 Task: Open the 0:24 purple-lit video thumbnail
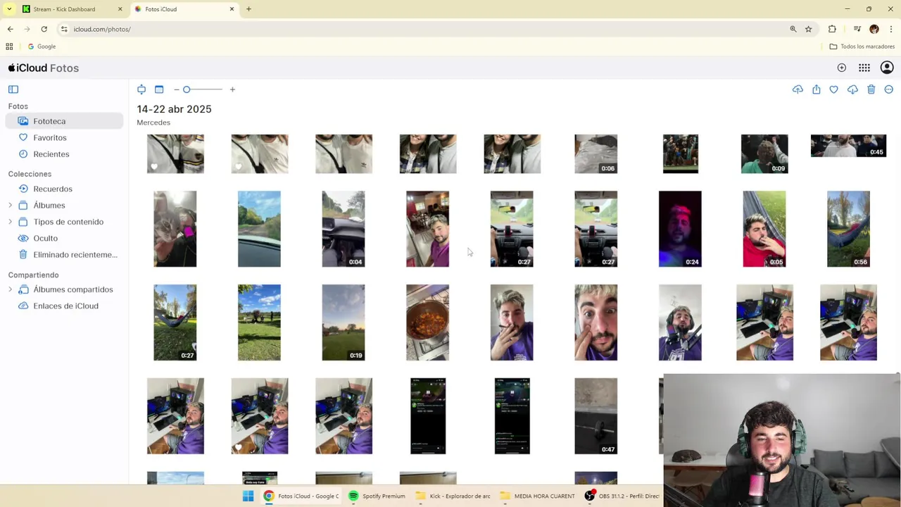click(680, 229)
